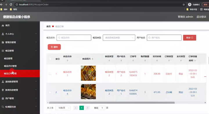Open the 首页 sidebar menu item
This screenshot has height=114, width=209.
(x=20, y=25)
